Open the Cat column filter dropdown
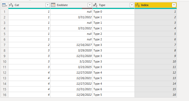The height and width of the screenshot is (101, 189). pos(48,5)
